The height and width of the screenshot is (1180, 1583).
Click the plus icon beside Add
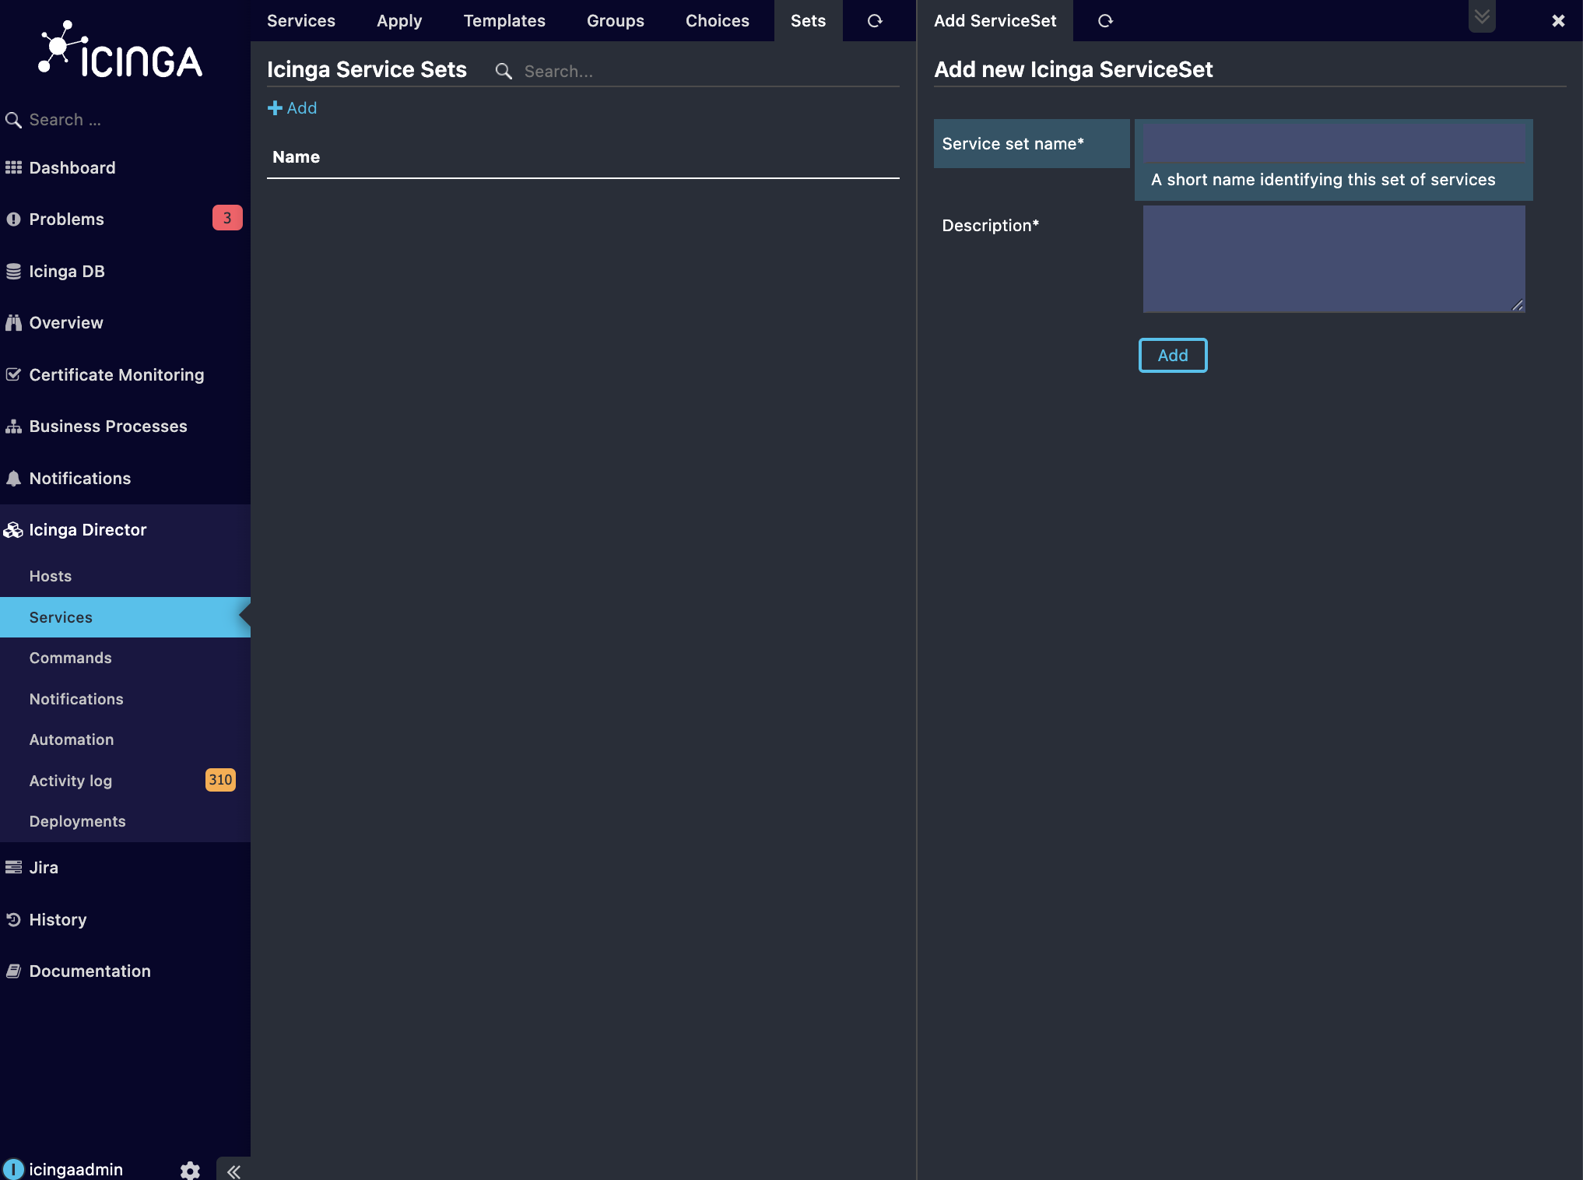pyautogui.click(x=275, y=108)
